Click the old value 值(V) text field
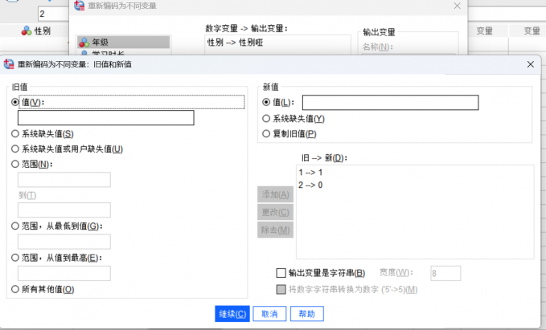546x330 pixels. click(106, 118)
